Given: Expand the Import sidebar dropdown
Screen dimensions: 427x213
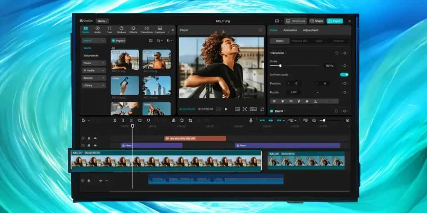Looking at the screenshot, I should (94, 40).
